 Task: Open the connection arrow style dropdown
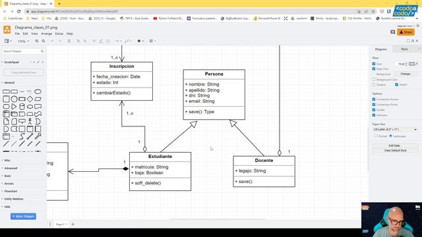tap(119, 41)
